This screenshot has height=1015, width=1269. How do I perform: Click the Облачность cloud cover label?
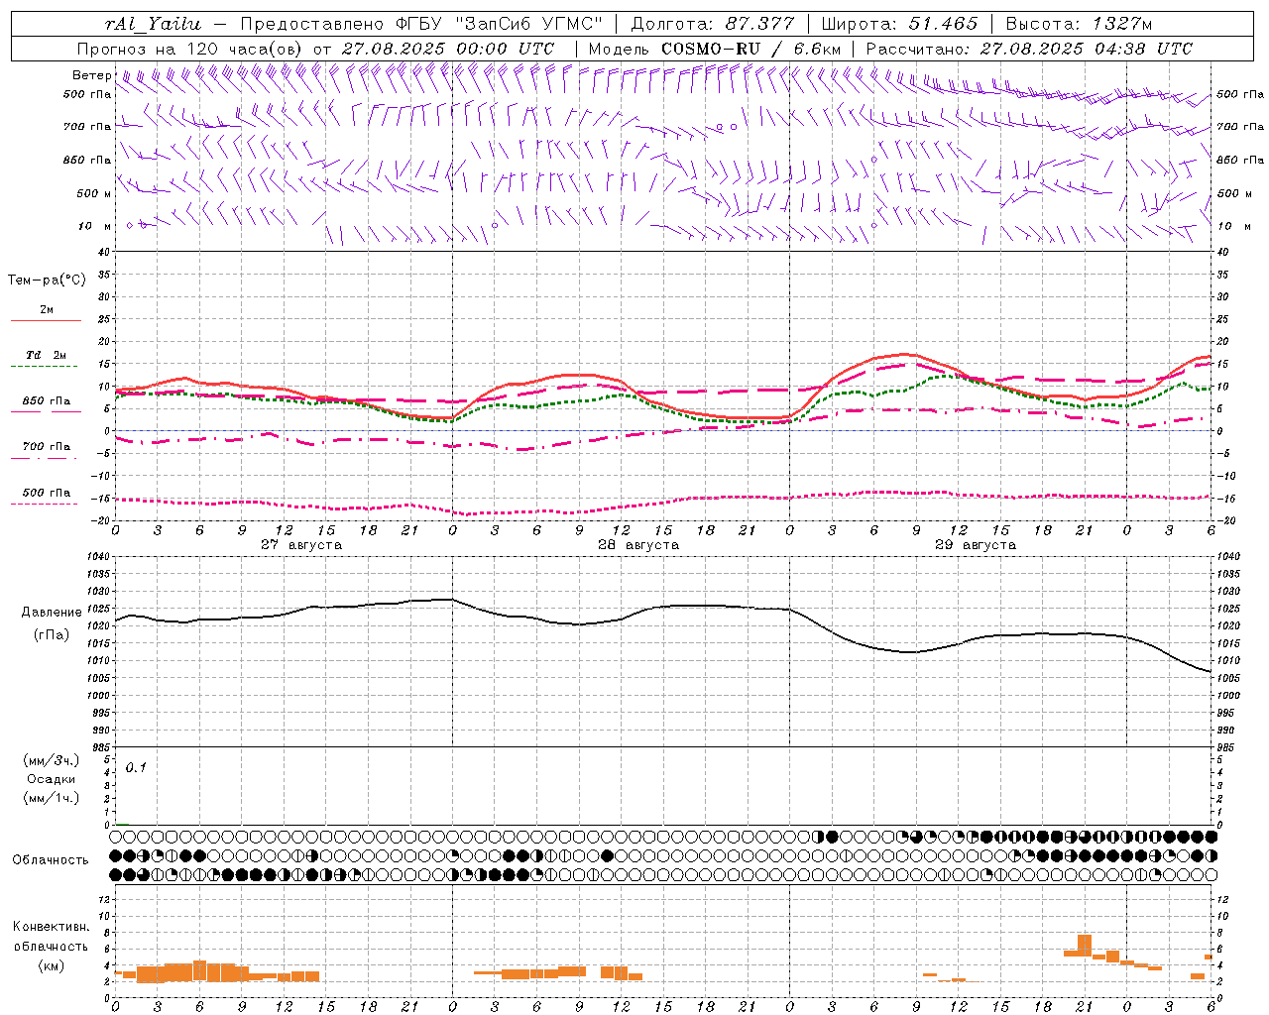[51, 860]
